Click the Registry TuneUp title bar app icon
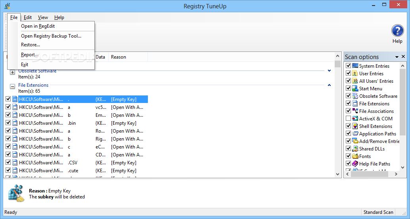 click(7, 6)
